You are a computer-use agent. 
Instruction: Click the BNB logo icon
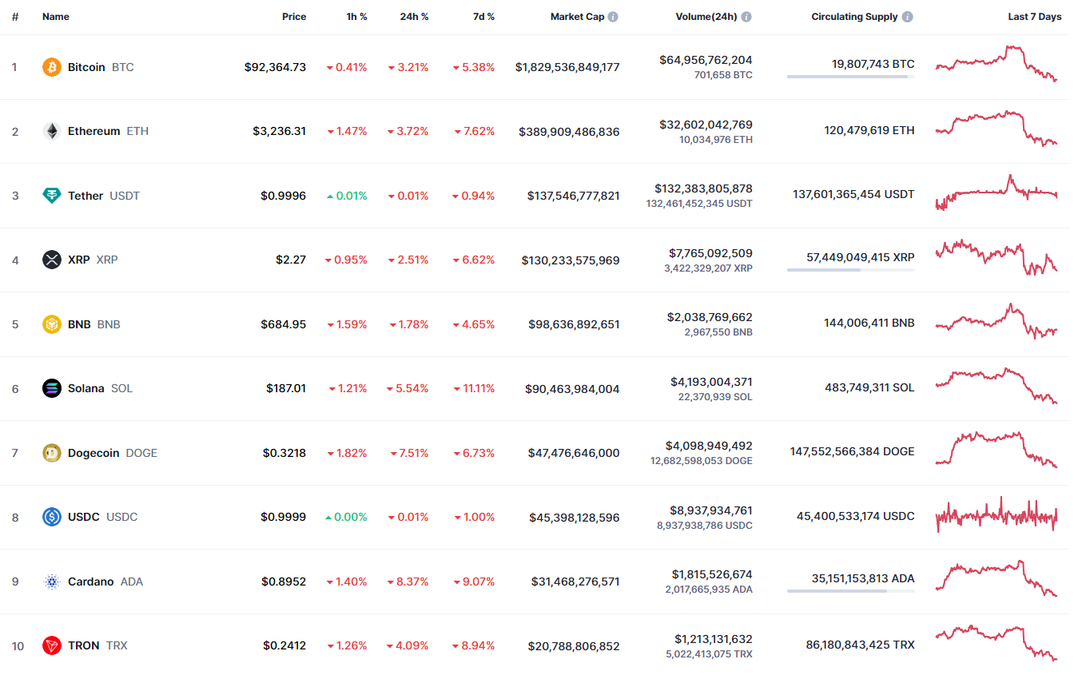click(x=52, y=324)
